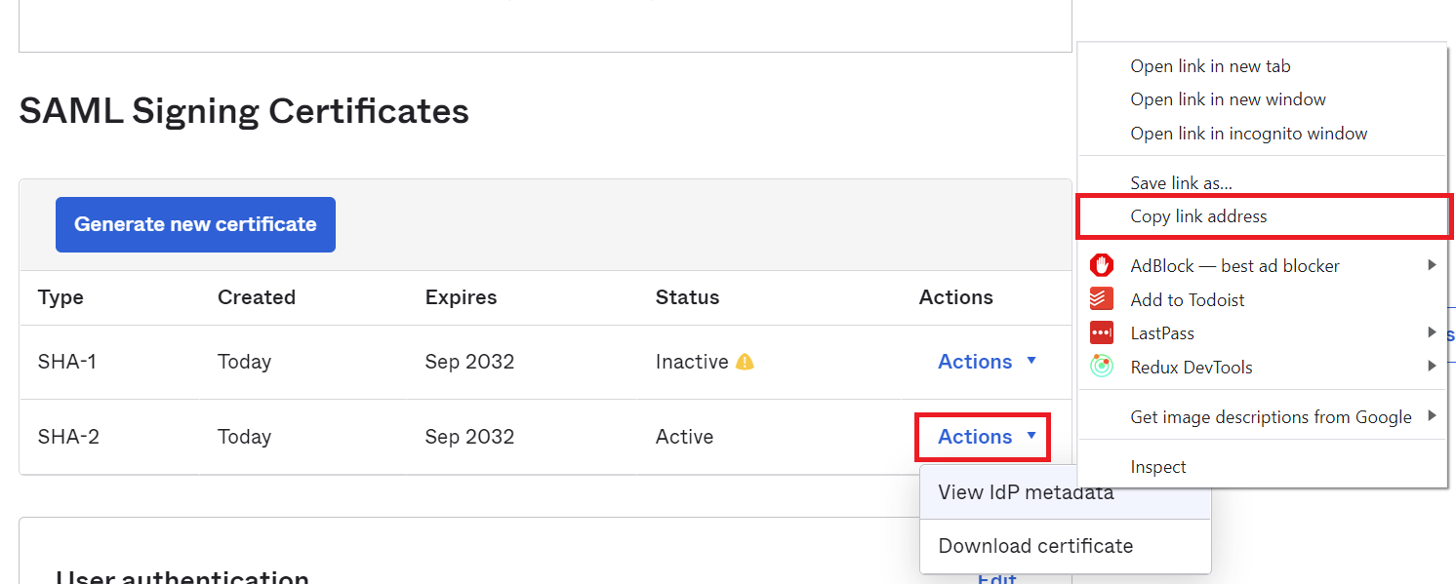The width and height of the screenshot is (1456, 584).
Task: Click the Inactive status warning icon
Action: (745, 362)
